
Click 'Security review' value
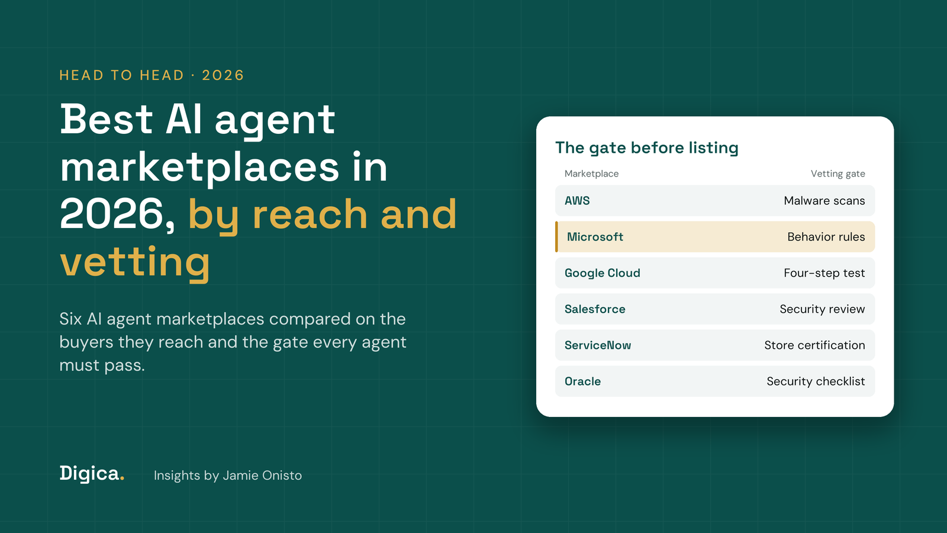point(822,309)
